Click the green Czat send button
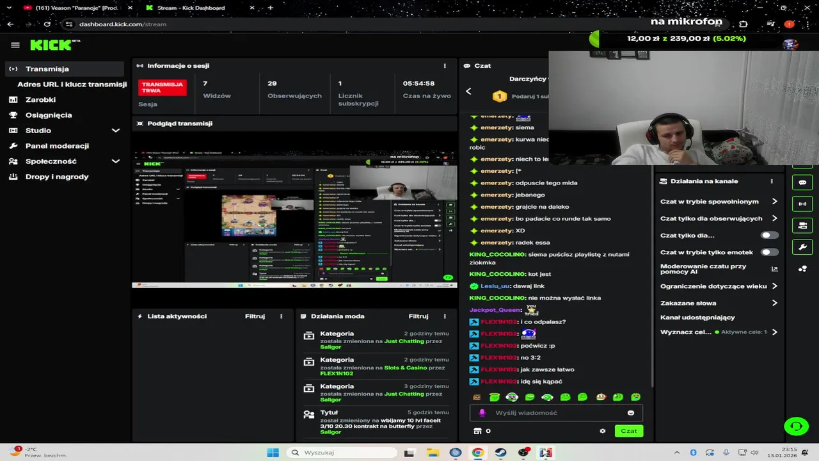 [629, 431]
